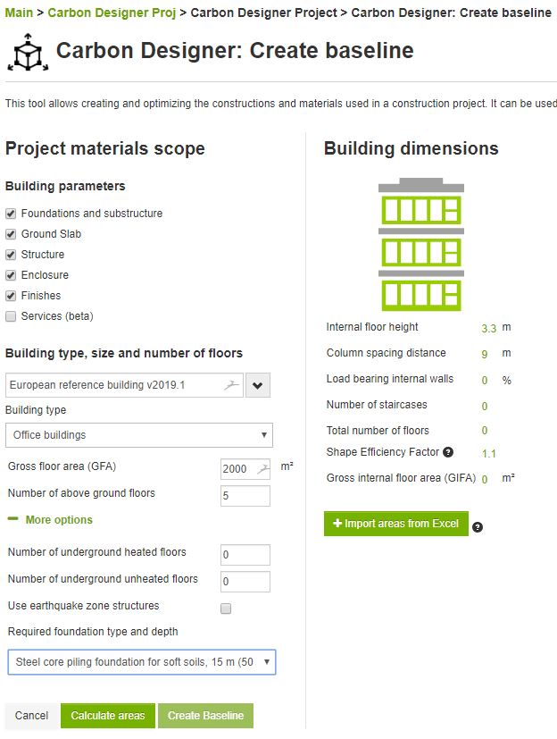The width and height of the screenshot is (557, 739).
Task: Open the reference building chevron dropdown
Action: (x=258, y=386)
